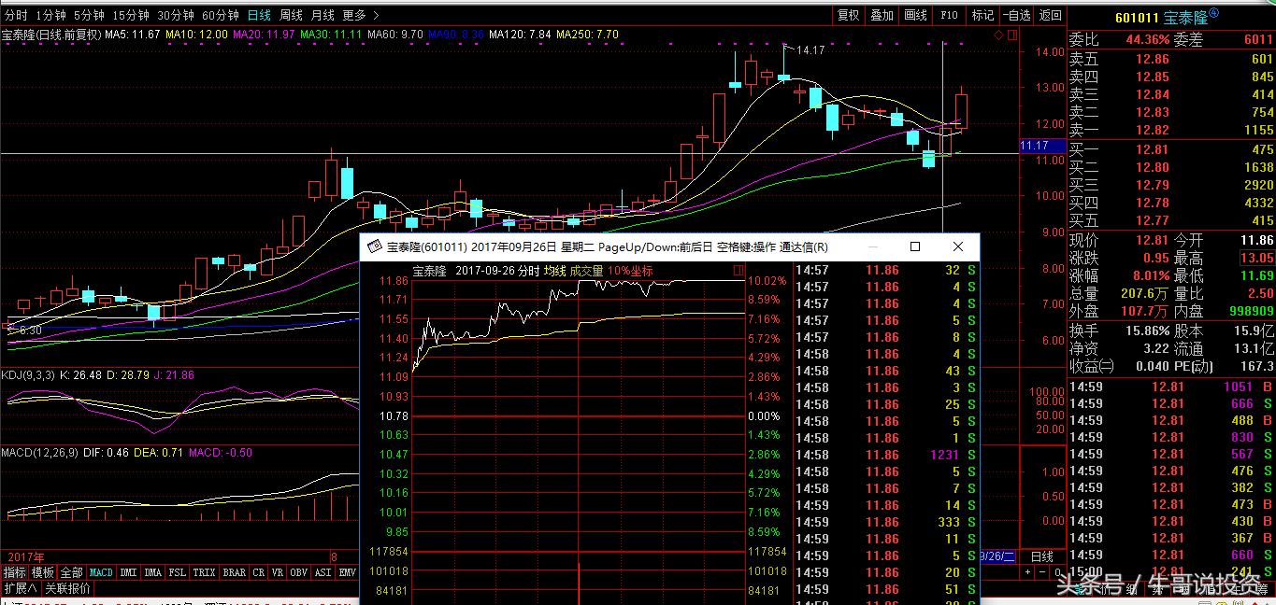Click the diamond icon above the price axis

pos(998,35)
